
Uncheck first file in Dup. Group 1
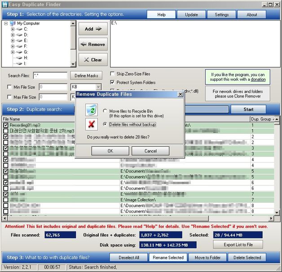pos(6,125)
